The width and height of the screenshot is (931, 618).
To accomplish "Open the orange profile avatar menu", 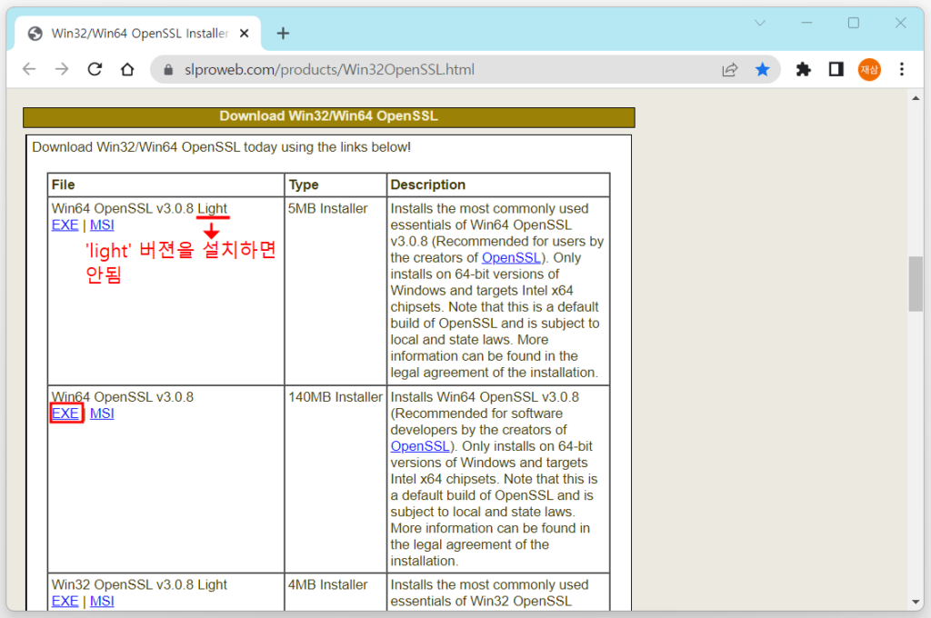I will tap(868, 70).
